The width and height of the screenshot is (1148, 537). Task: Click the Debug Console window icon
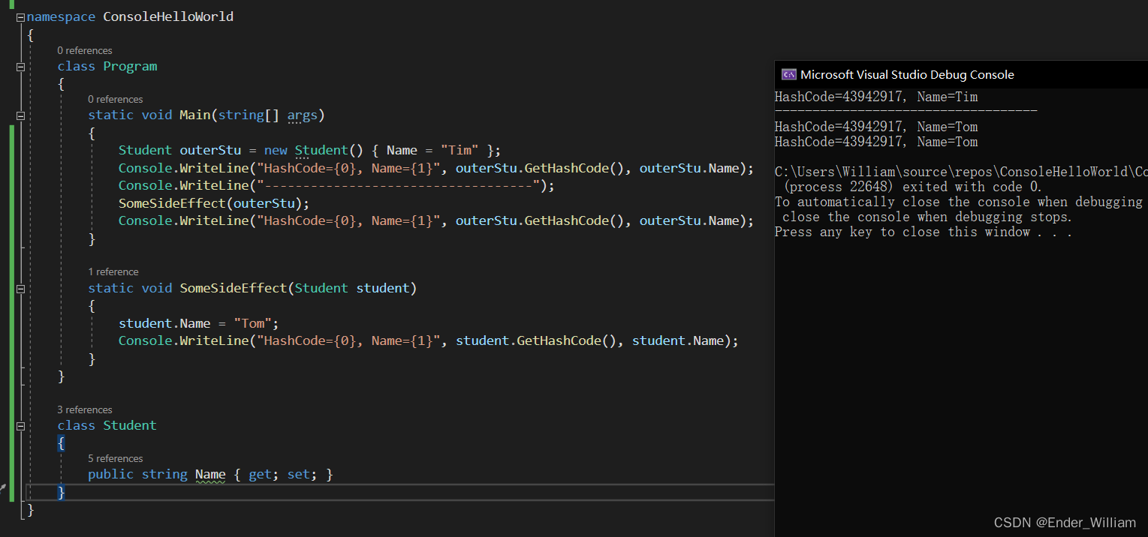tap(788, 74)
